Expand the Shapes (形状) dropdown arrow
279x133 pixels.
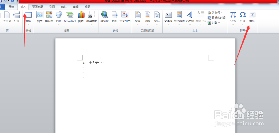(59, 25)
